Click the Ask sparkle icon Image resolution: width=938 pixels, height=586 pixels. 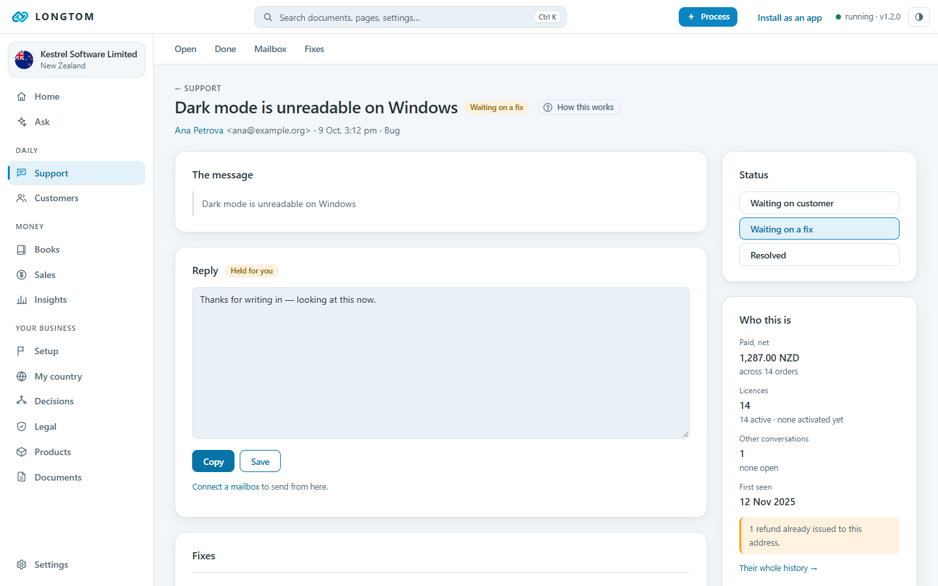21,122
